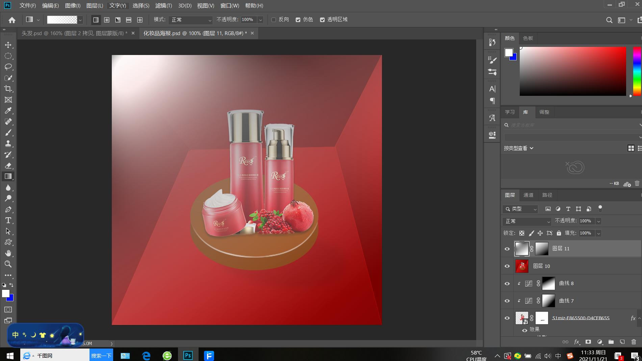The width and height of the screenshot is (642, 361).
Task: Hide 图层 10 using eye icon
Action: (x=507, y=266)
